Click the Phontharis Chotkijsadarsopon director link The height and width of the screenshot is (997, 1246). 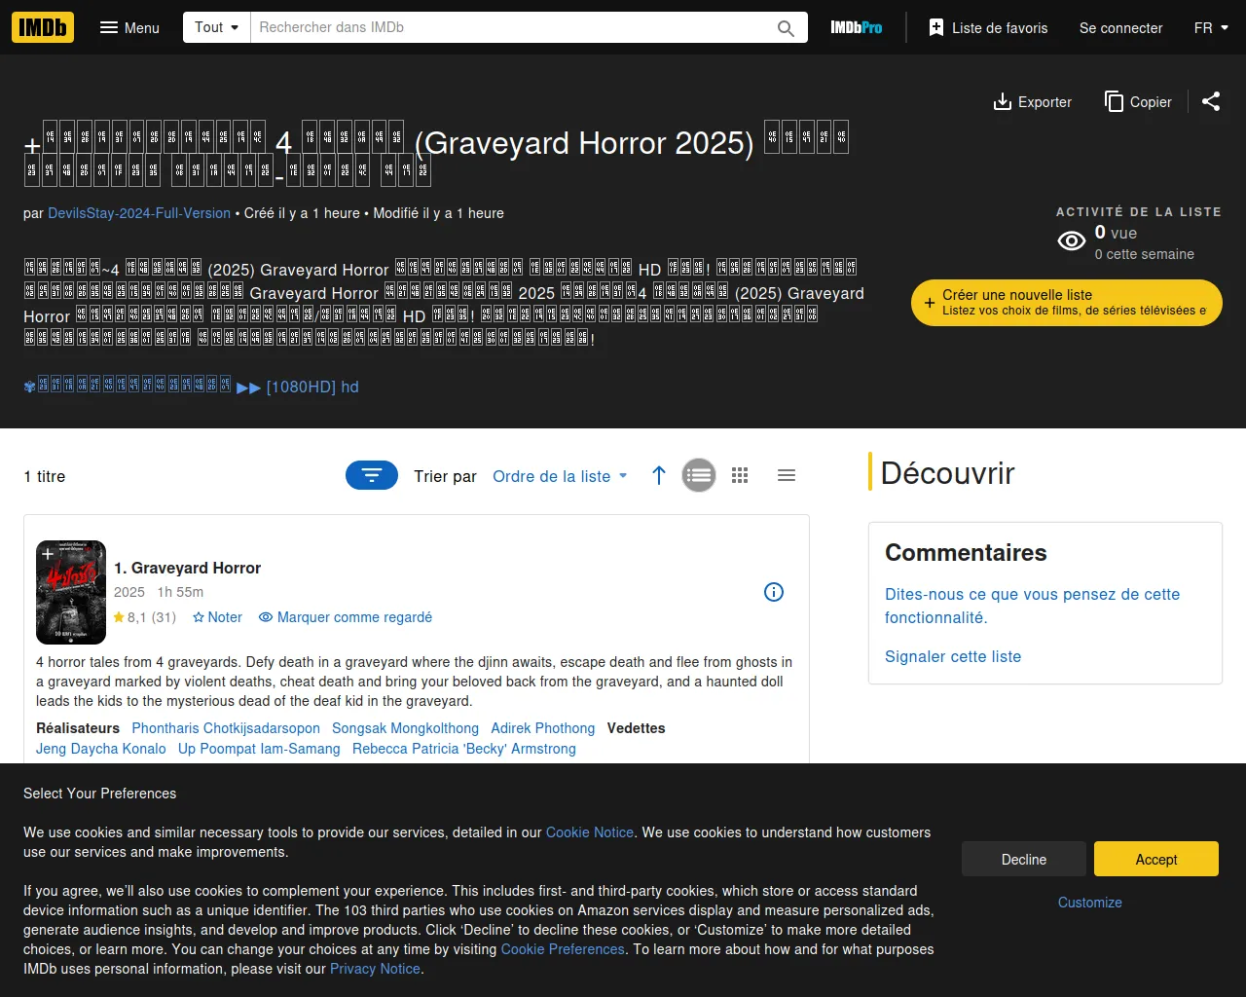coord(226,728)
